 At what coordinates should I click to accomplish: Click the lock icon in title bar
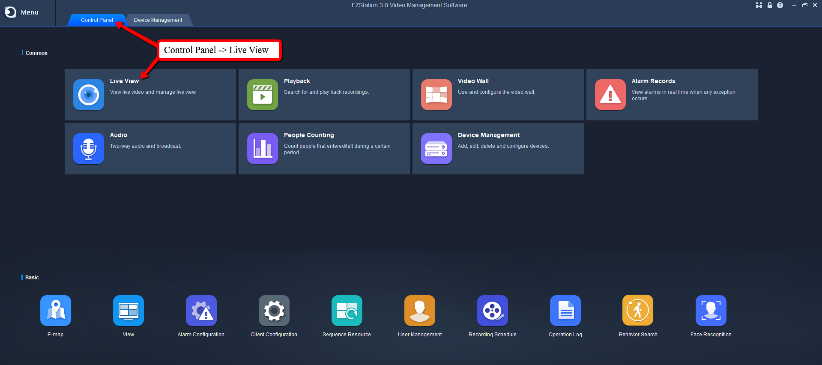(770, 5)
